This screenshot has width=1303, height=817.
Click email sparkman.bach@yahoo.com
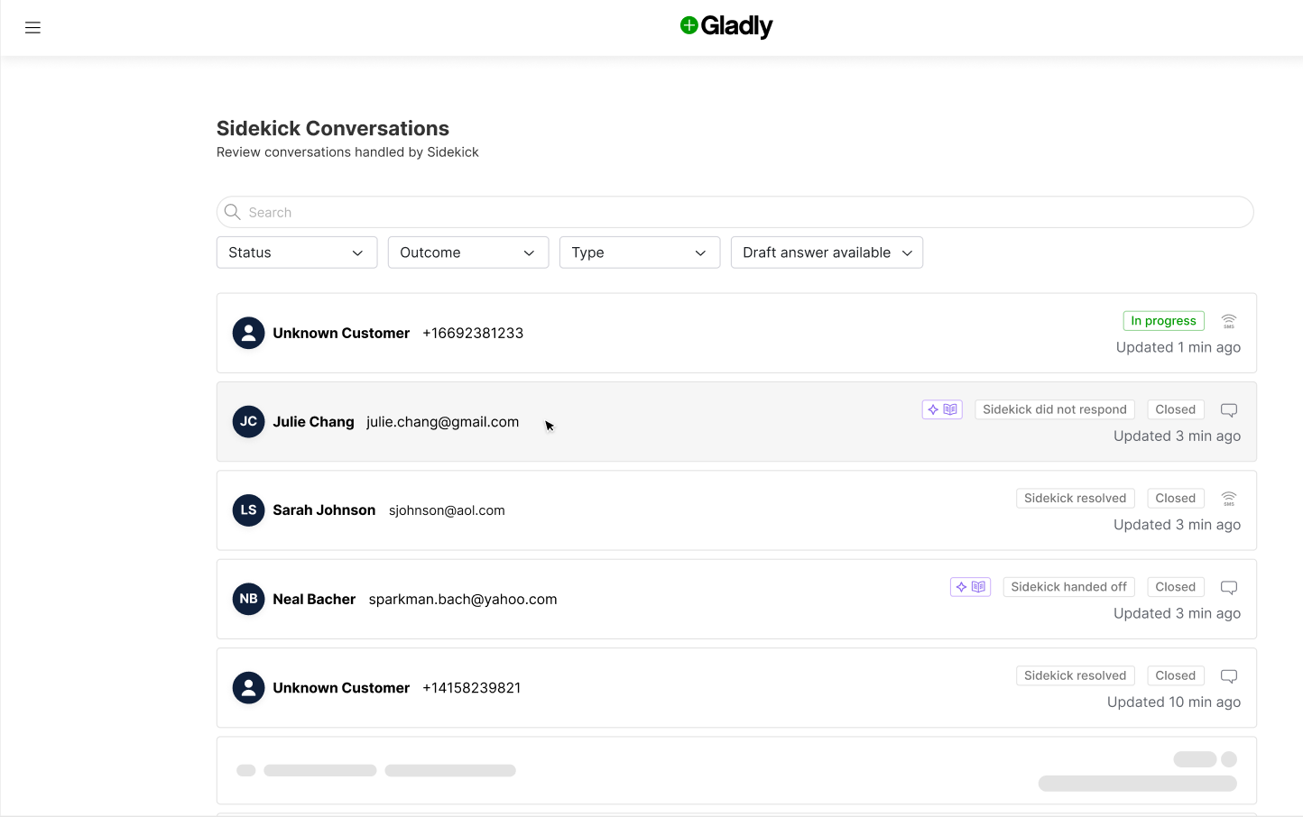coord(463,599)
